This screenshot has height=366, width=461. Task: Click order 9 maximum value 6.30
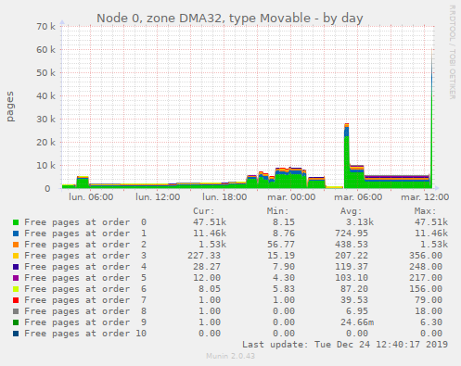pyautogui.click(x=431, y=322)
